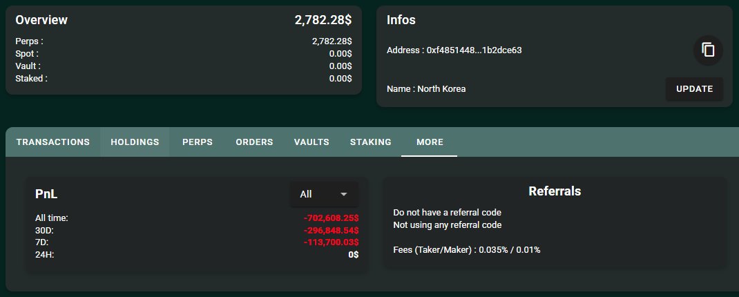Select the PERPS tab
The height and width of the screenshot is (297, 739).
tap(198, 142)
